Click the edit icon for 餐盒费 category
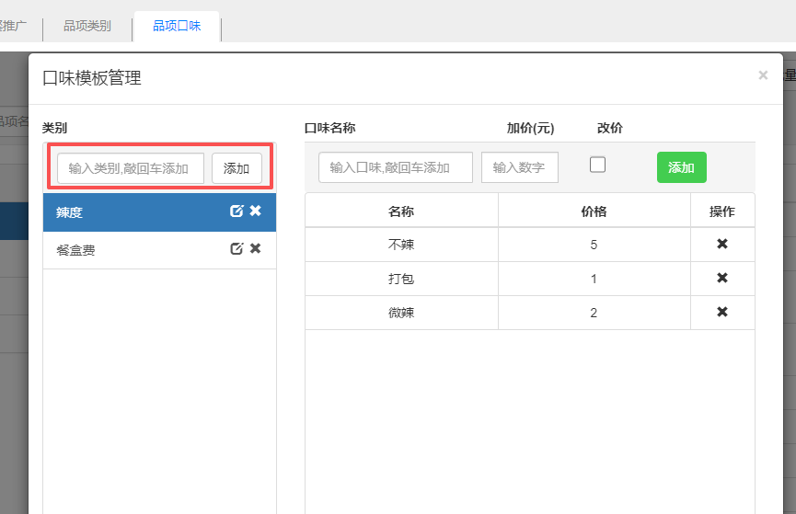Viewport: 796px width, 514px height. (236, 249)
